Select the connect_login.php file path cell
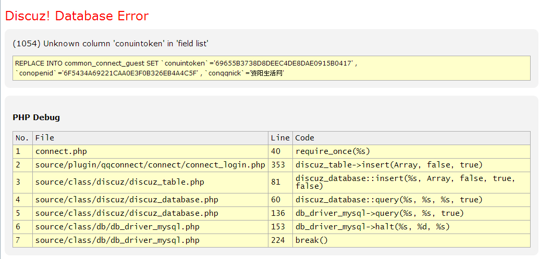This screenshot has width=540, height=259. tap(150, 165)
